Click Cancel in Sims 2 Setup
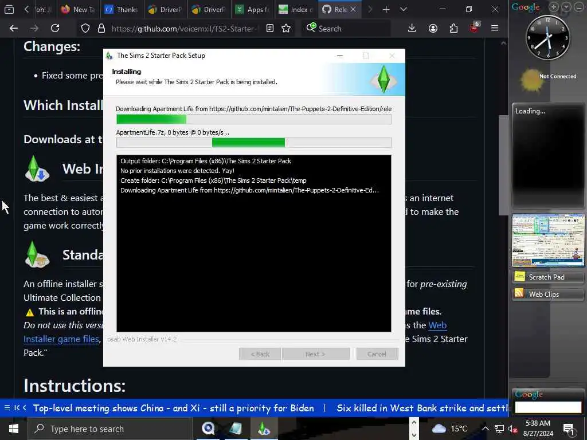Viewport: 587px width, 440px height. point(377,354)
